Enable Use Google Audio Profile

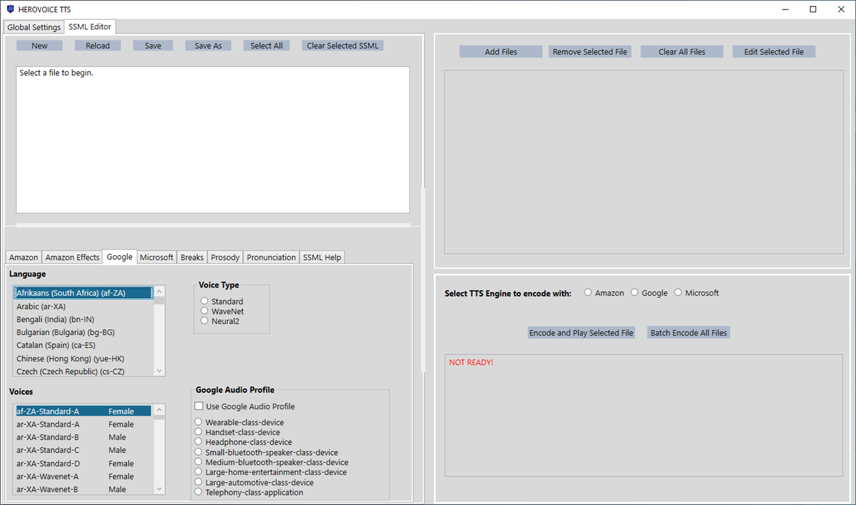point(199,406)
